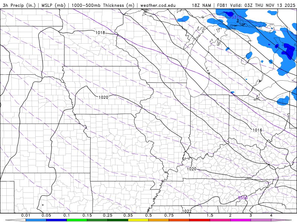Click the 0.05 legend value
297x222 pixels.
(46, 215)
